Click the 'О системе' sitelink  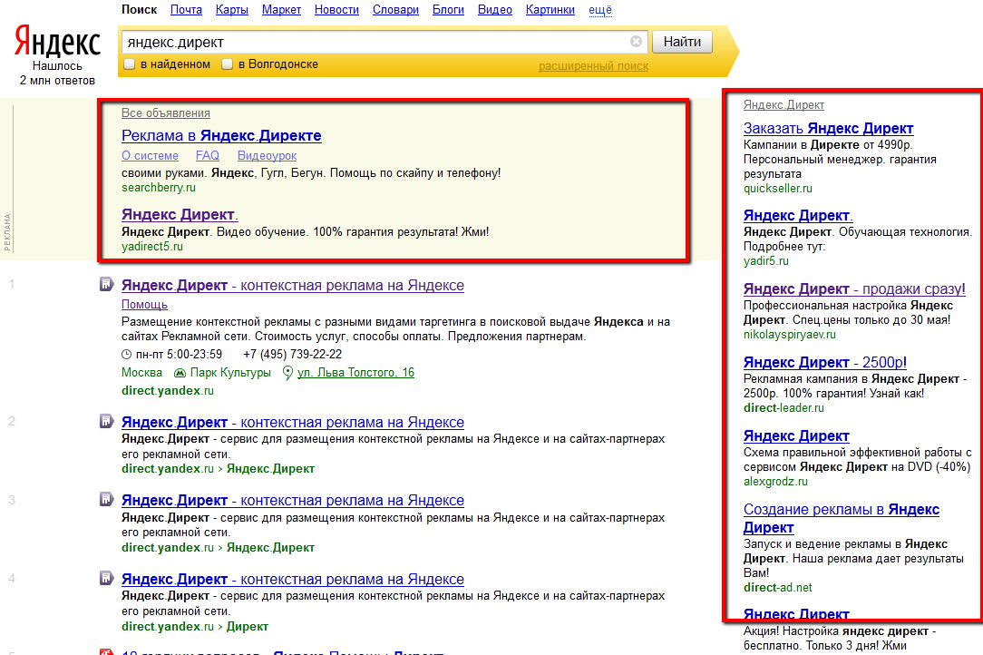coord(150,156)
